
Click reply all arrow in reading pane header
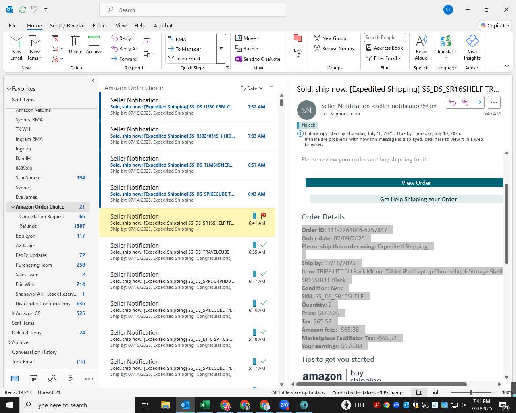[x=465, y=102]
